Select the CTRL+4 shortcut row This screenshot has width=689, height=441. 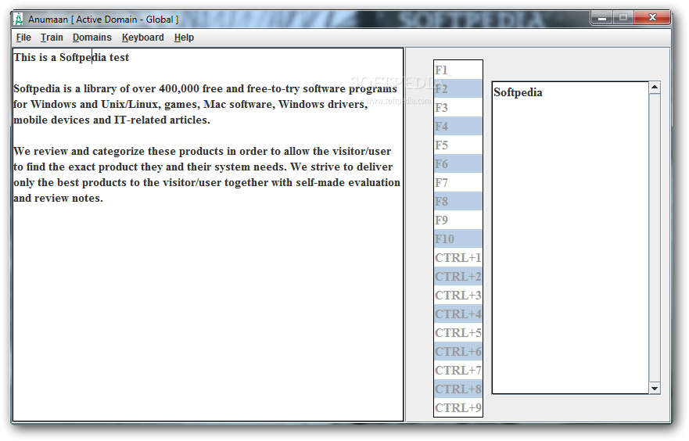(x=458, y=314)
